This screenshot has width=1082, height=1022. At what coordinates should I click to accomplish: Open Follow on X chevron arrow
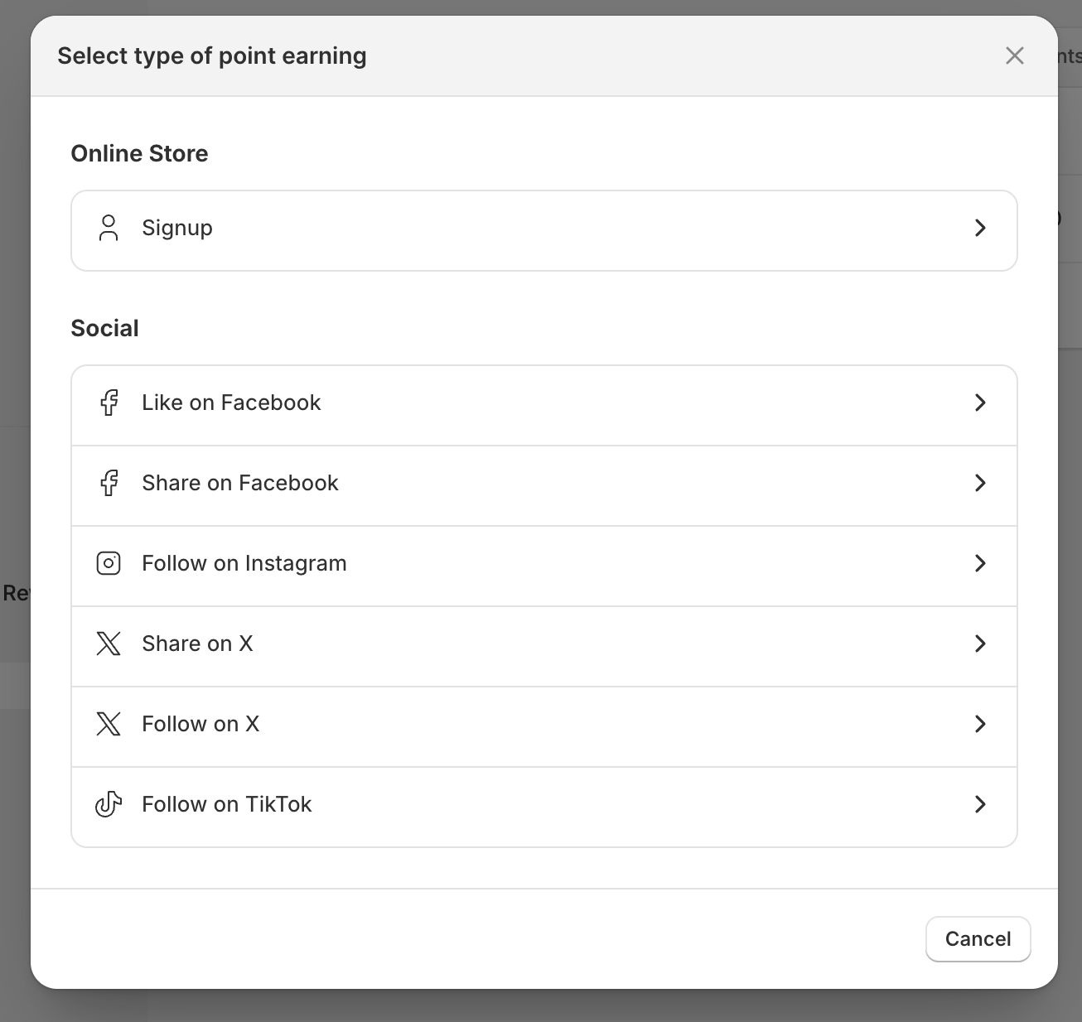click(x=980, y=724)
